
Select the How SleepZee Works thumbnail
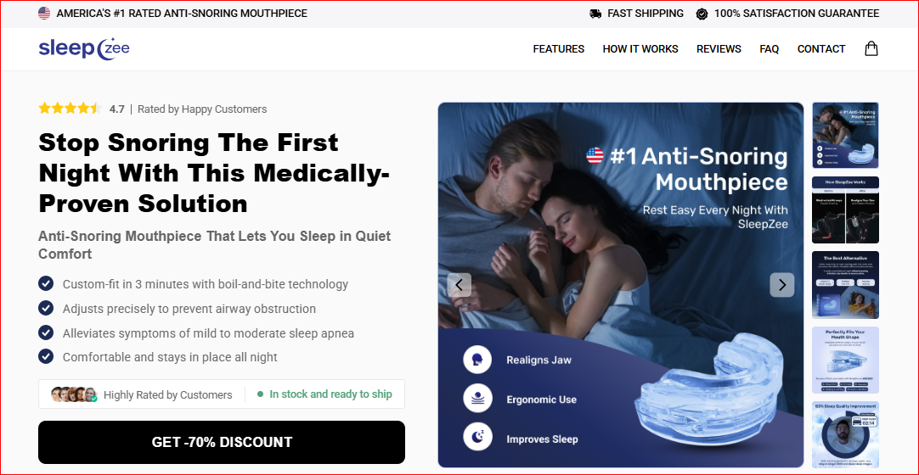845,210
